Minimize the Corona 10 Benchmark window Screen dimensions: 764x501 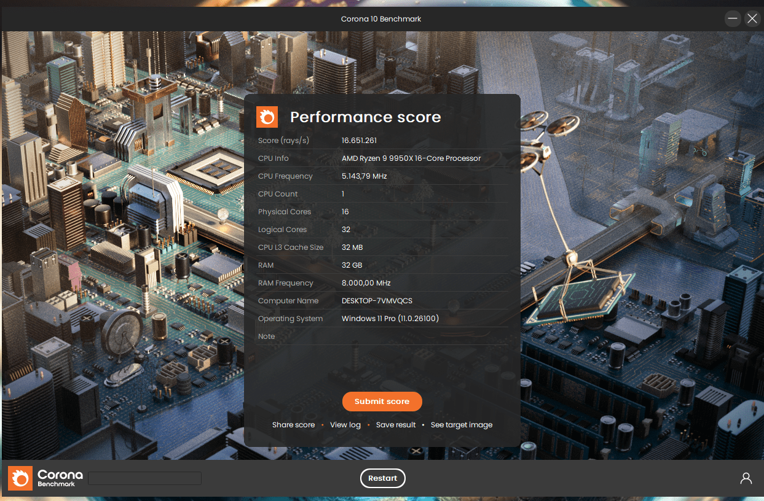733,19
